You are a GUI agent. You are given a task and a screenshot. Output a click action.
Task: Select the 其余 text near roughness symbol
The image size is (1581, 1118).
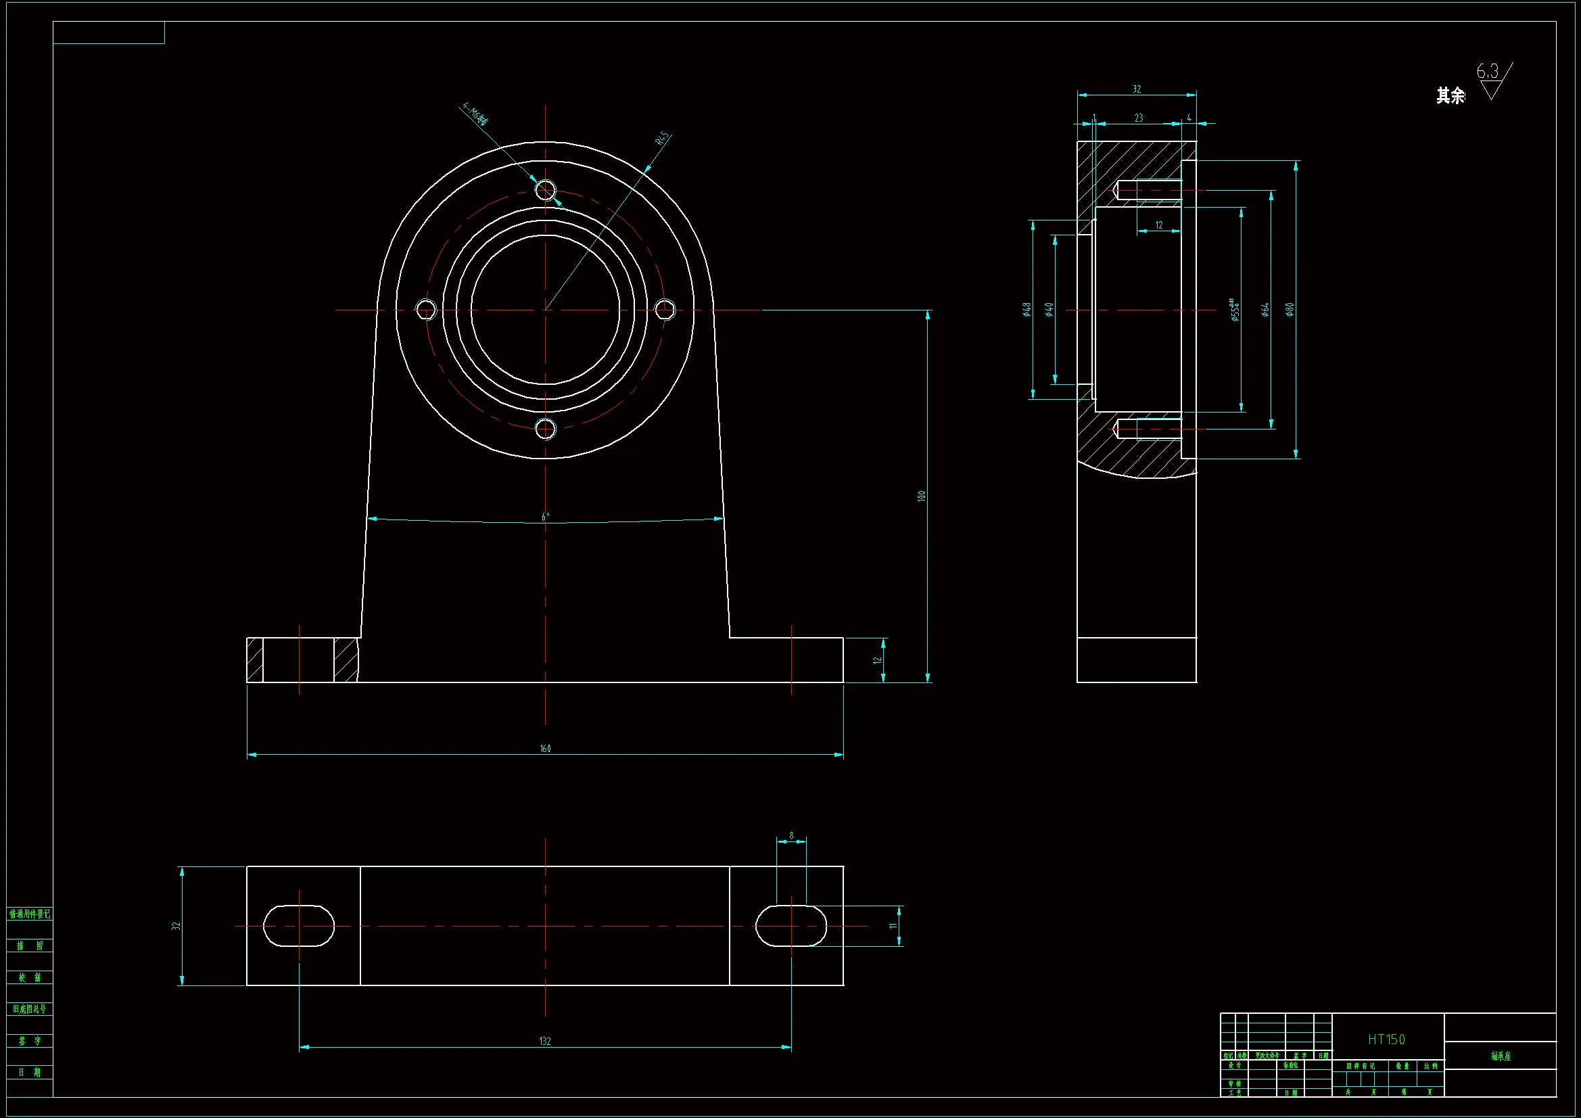coord(1450,96)
